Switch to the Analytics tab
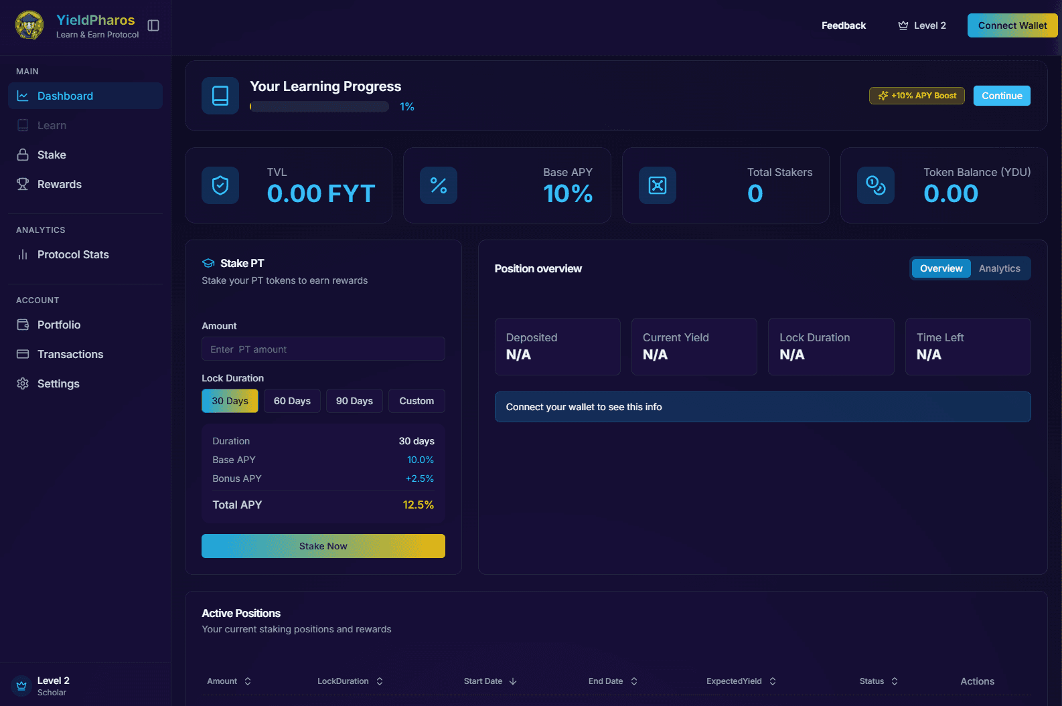Image resolution: width=1062 pixels, height=706 pixels. click(999, 268)
